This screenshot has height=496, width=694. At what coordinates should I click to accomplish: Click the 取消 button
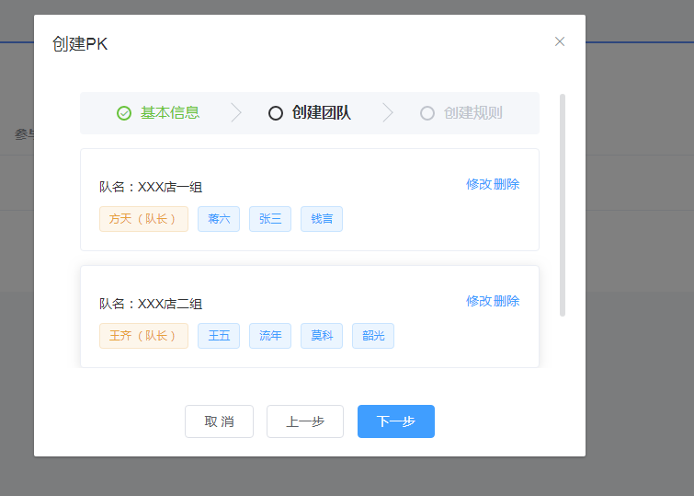point(219,421)
